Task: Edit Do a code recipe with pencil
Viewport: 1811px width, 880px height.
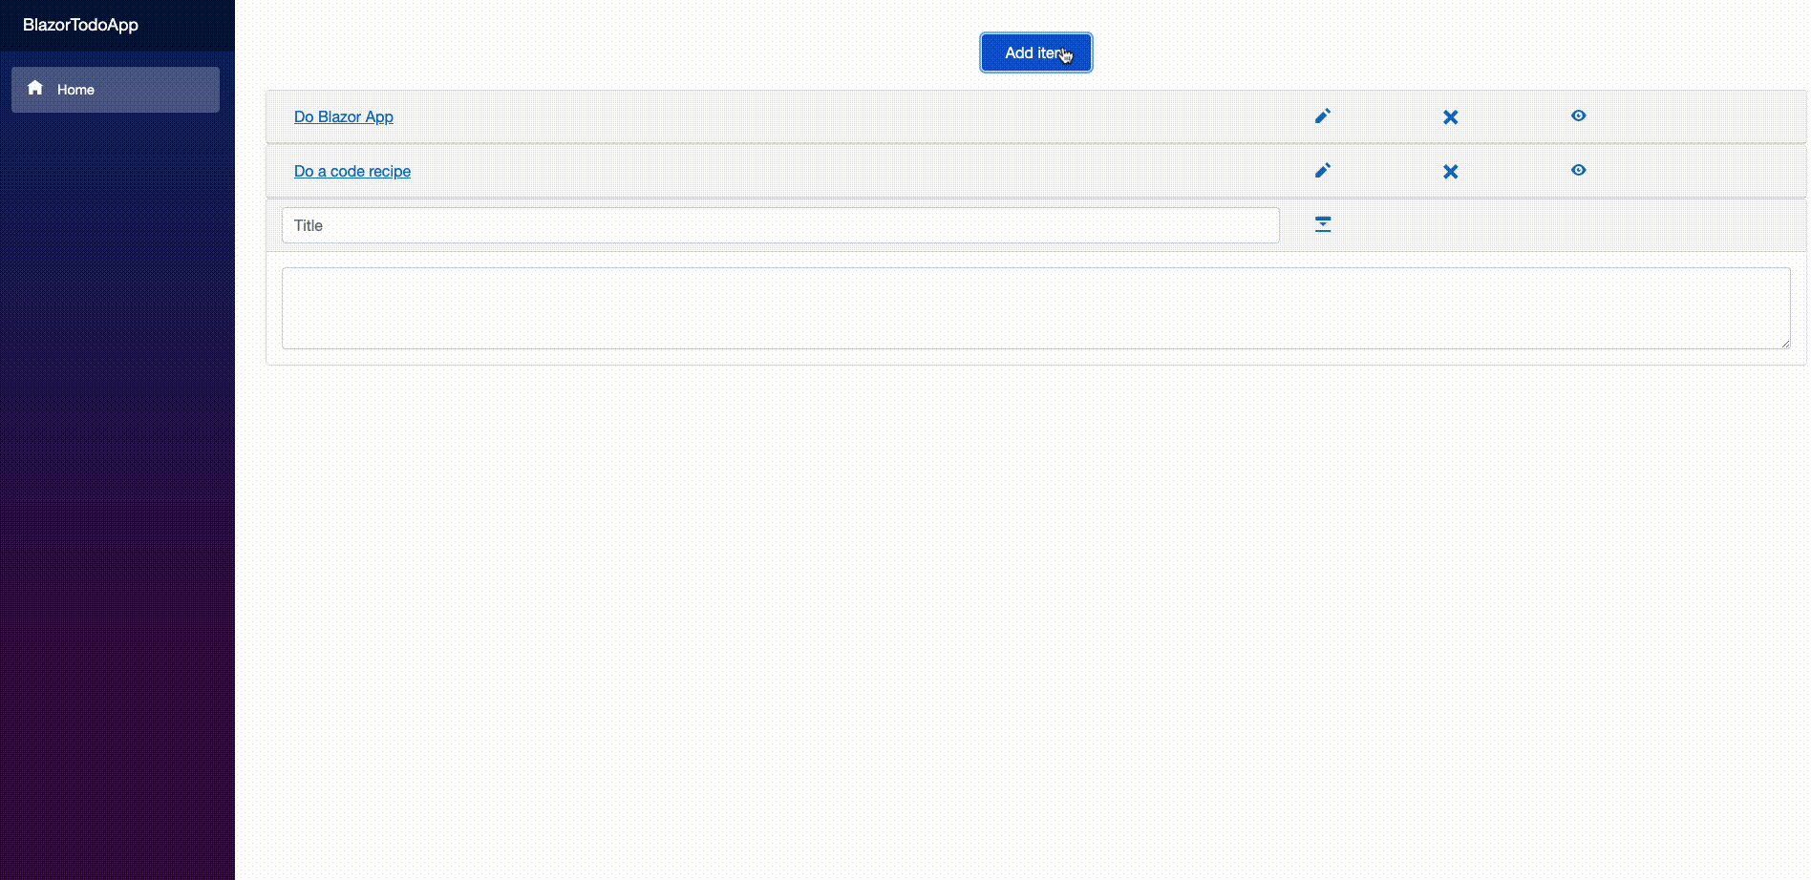Action: click(x=1323, y=171)
